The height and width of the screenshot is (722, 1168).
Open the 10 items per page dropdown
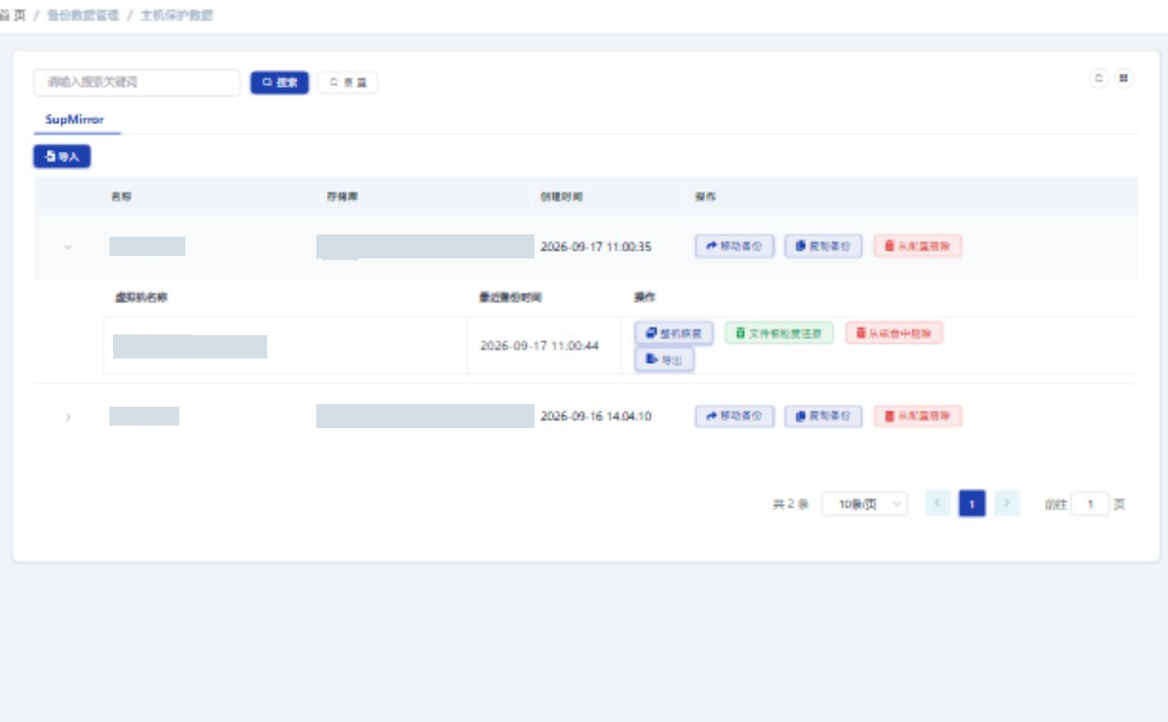click(865, 504)
